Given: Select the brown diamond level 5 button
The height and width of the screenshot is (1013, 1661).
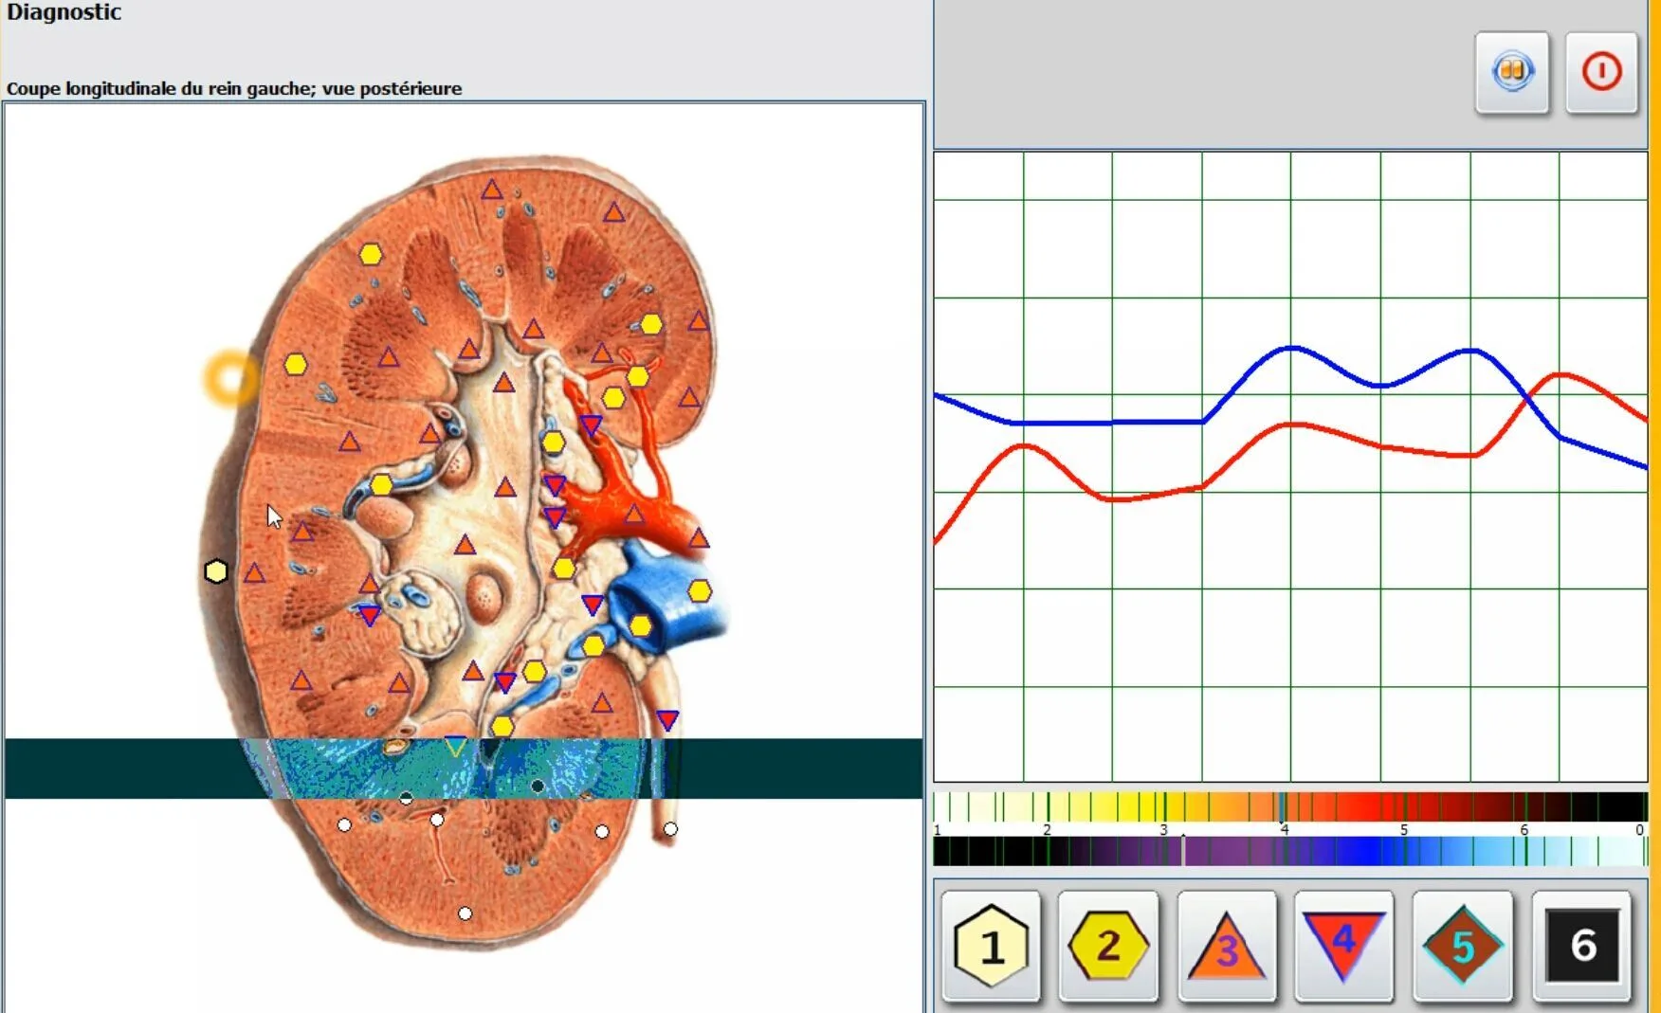Looking at the screenshot, I should (x=1462, y=946).
